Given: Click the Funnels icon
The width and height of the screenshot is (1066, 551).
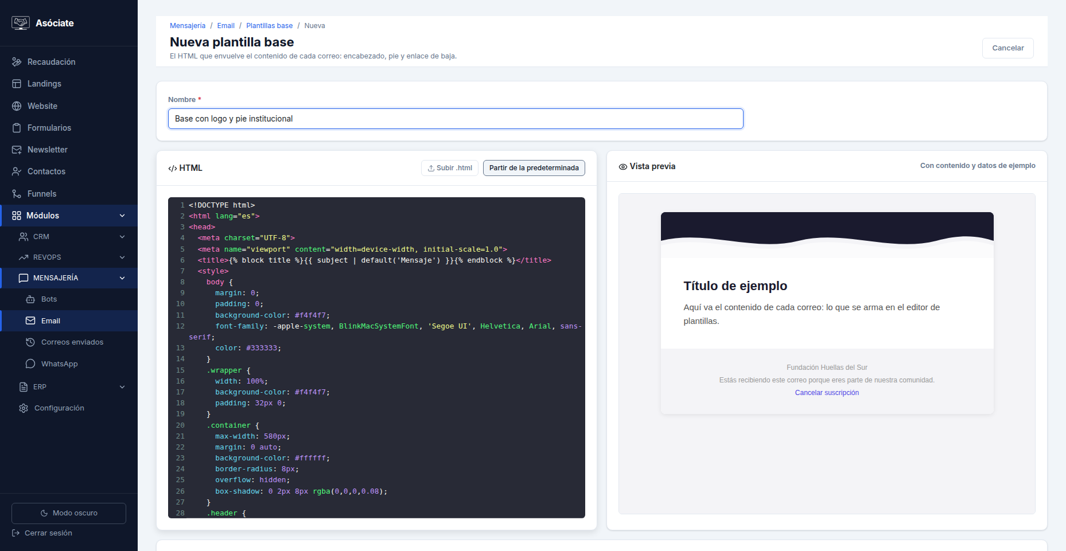Looking at the screenshot, I should pyautogui.click(x=17, y=194).
